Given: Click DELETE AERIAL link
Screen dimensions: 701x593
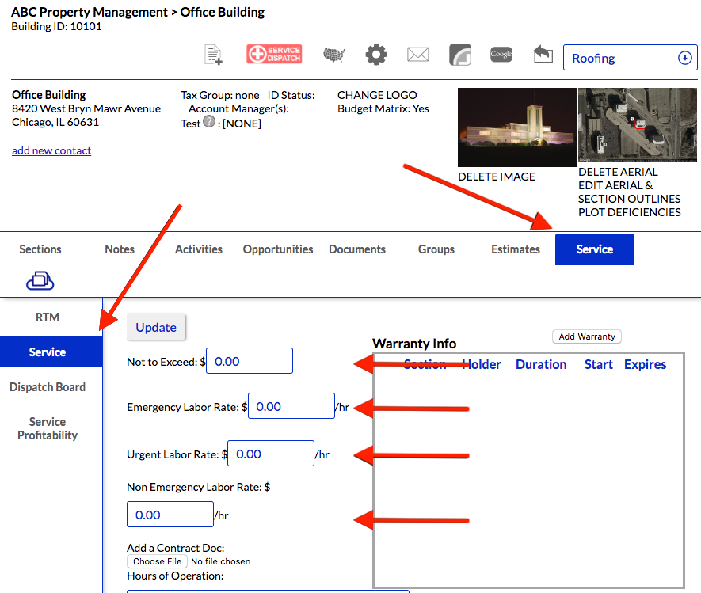Looking at the screenshot, I should [x=618, y=172].
